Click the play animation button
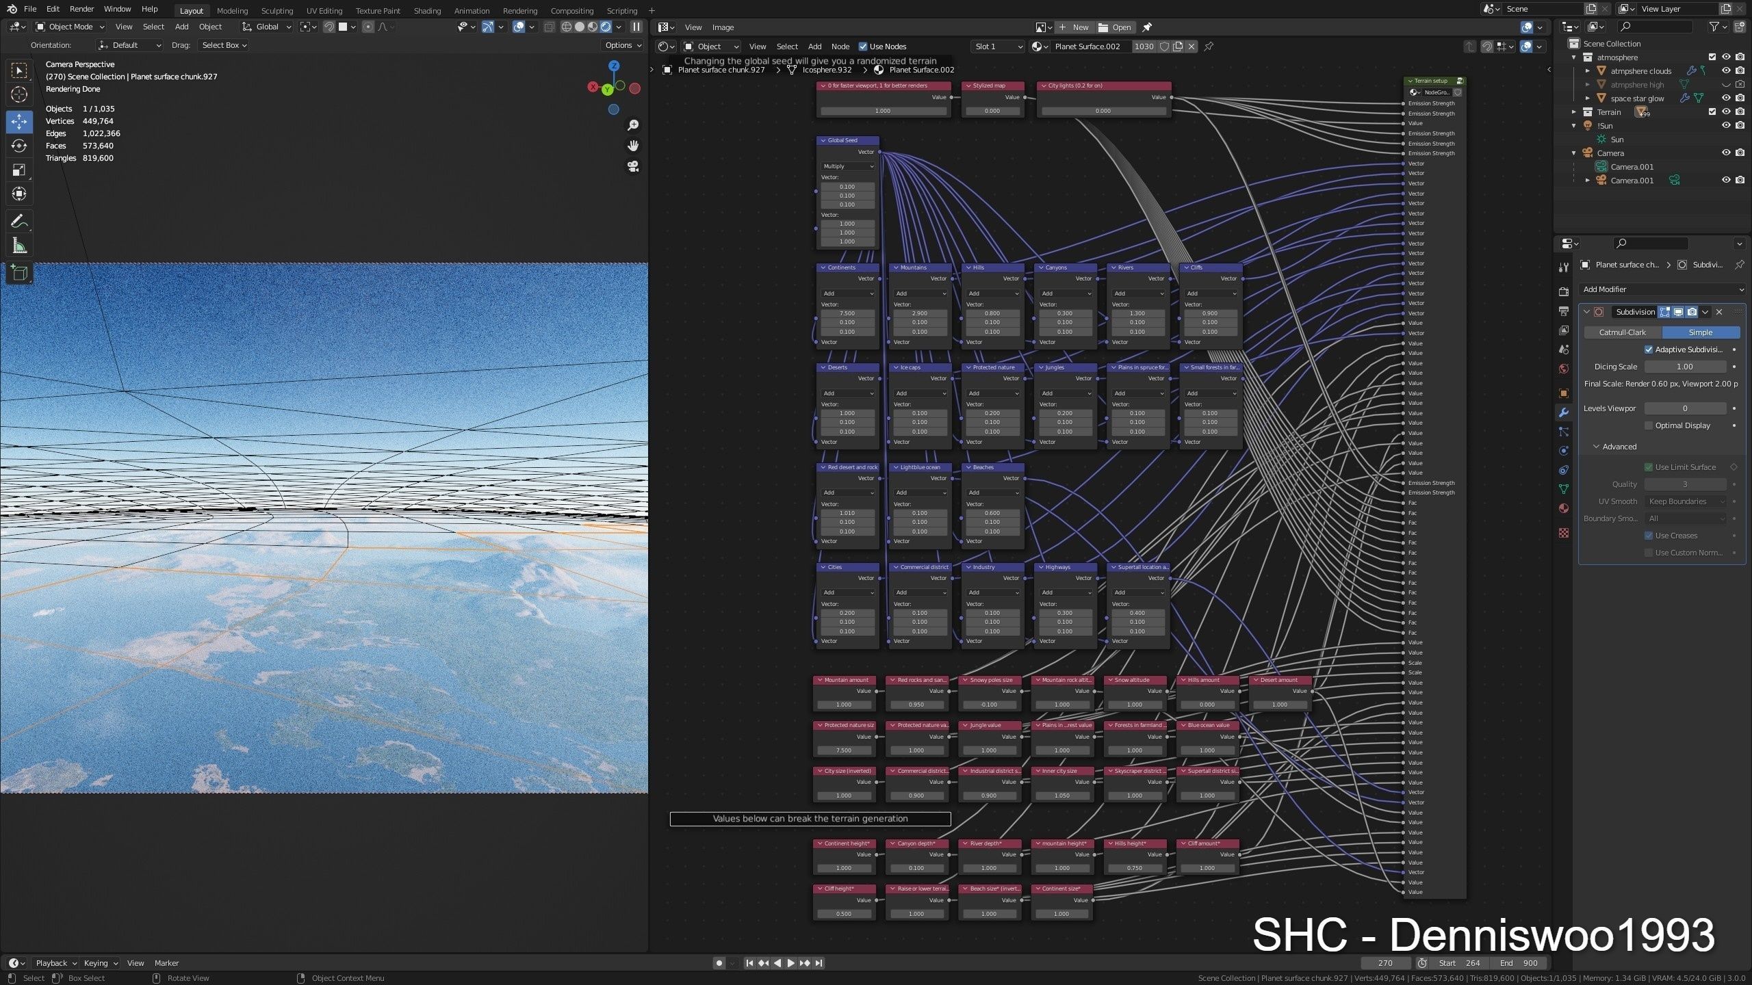The image size is (1752, 985). pyautogui.click(x=790, y=963)
